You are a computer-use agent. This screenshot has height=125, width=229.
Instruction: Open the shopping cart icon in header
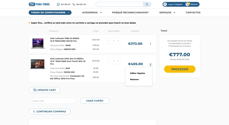tap(187, 4)
